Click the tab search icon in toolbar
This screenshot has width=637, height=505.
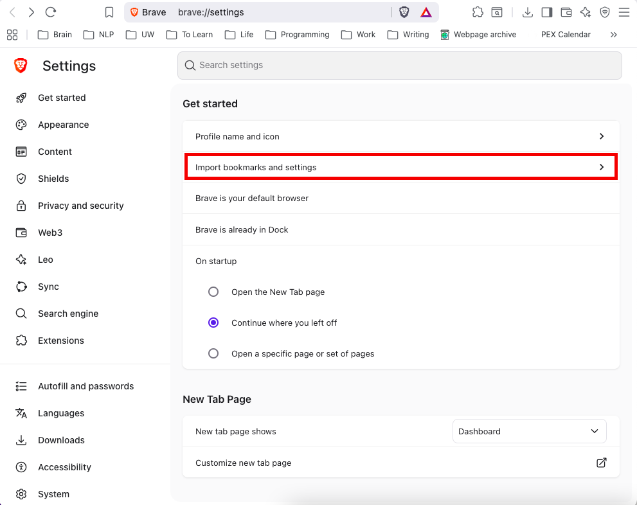coord(497,12)
